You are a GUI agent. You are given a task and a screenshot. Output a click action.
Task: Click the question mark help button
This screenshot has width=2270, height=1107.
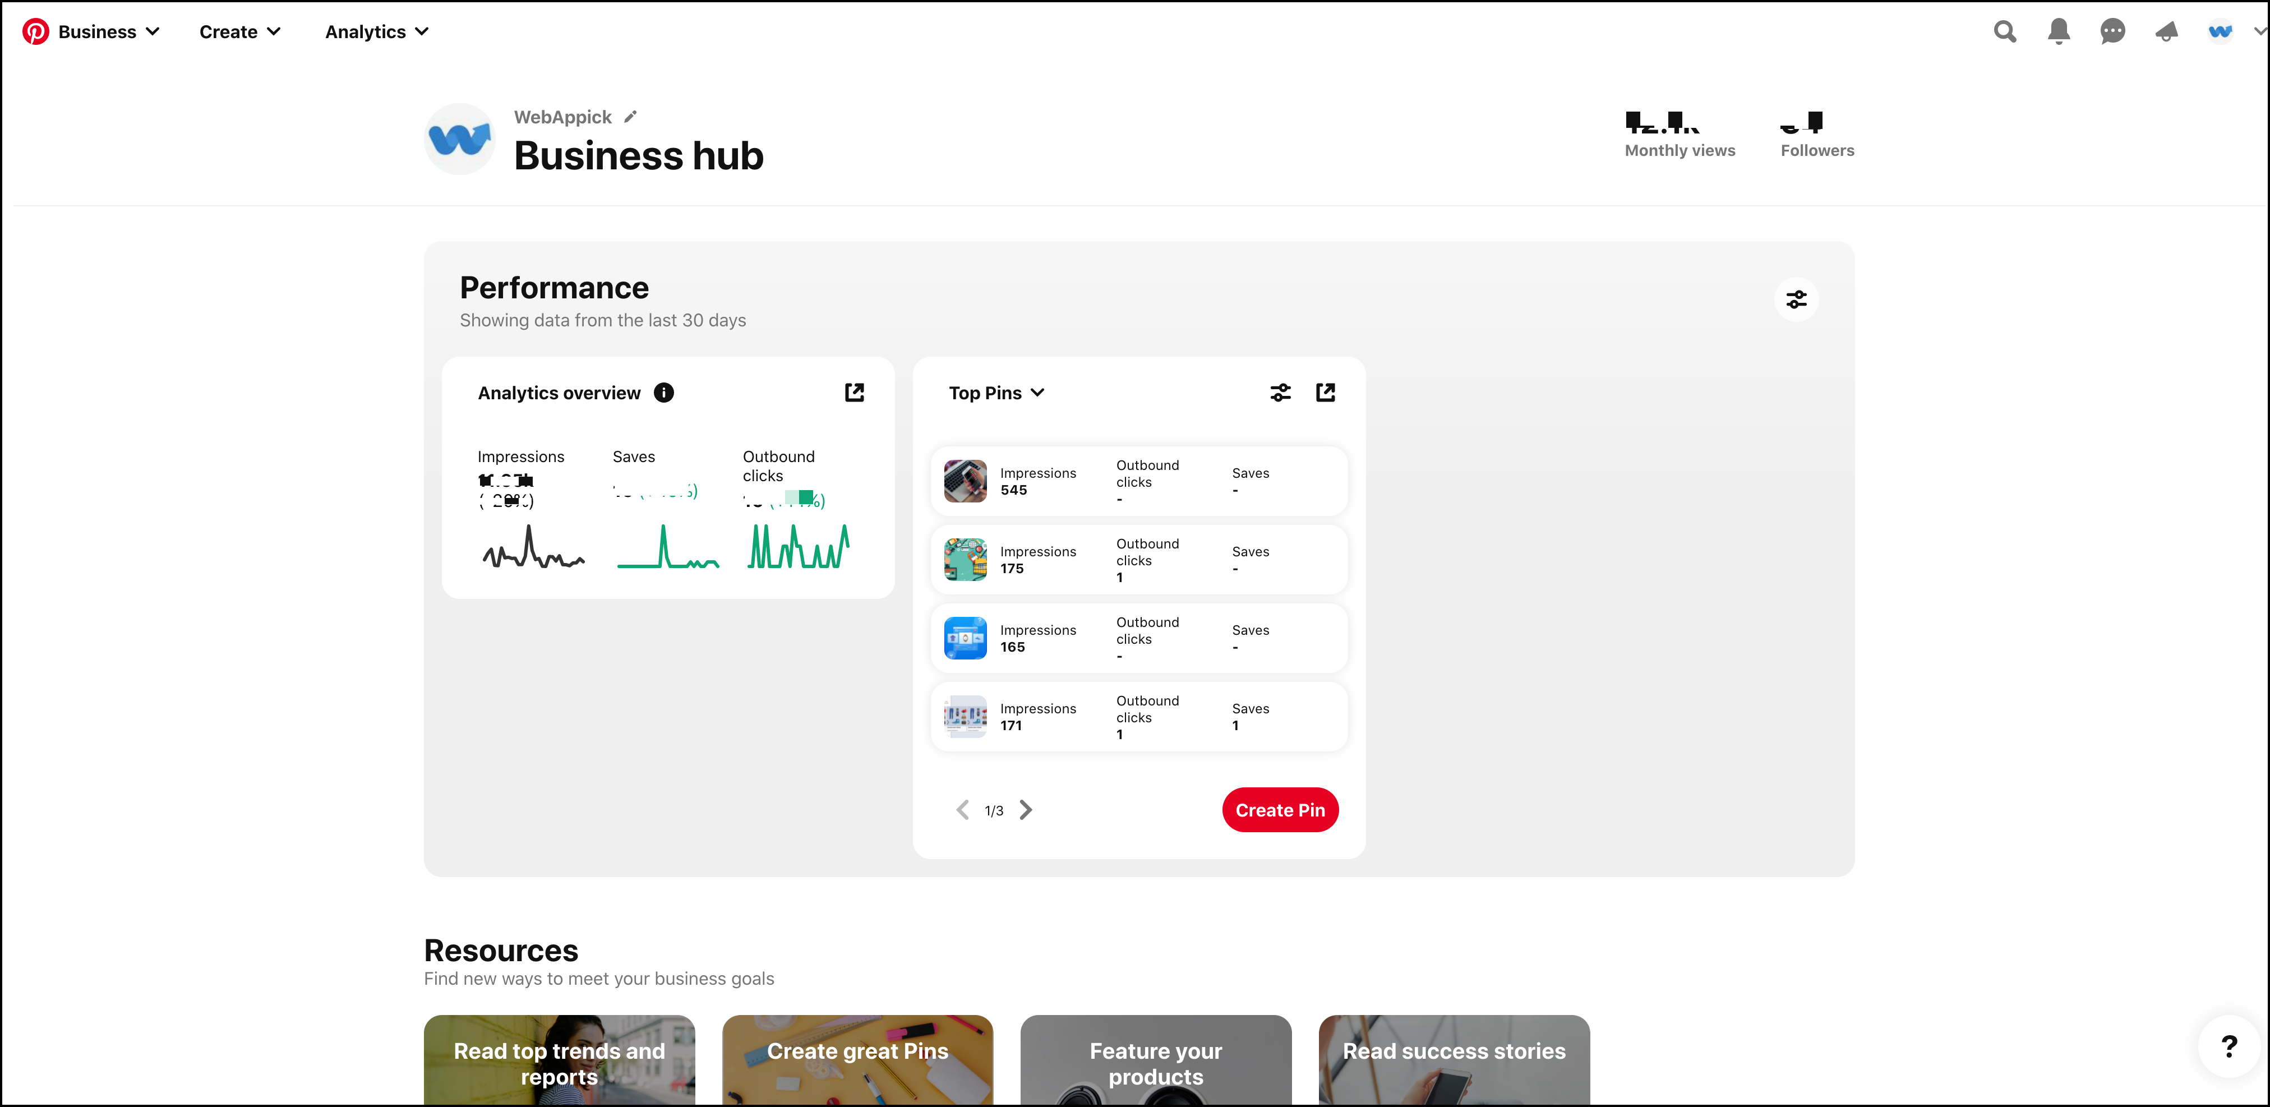(2229, 1046)
